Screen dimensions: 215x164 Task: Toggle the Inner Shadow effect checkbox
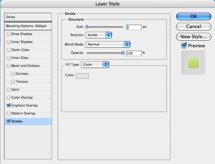tap(9, 42)
